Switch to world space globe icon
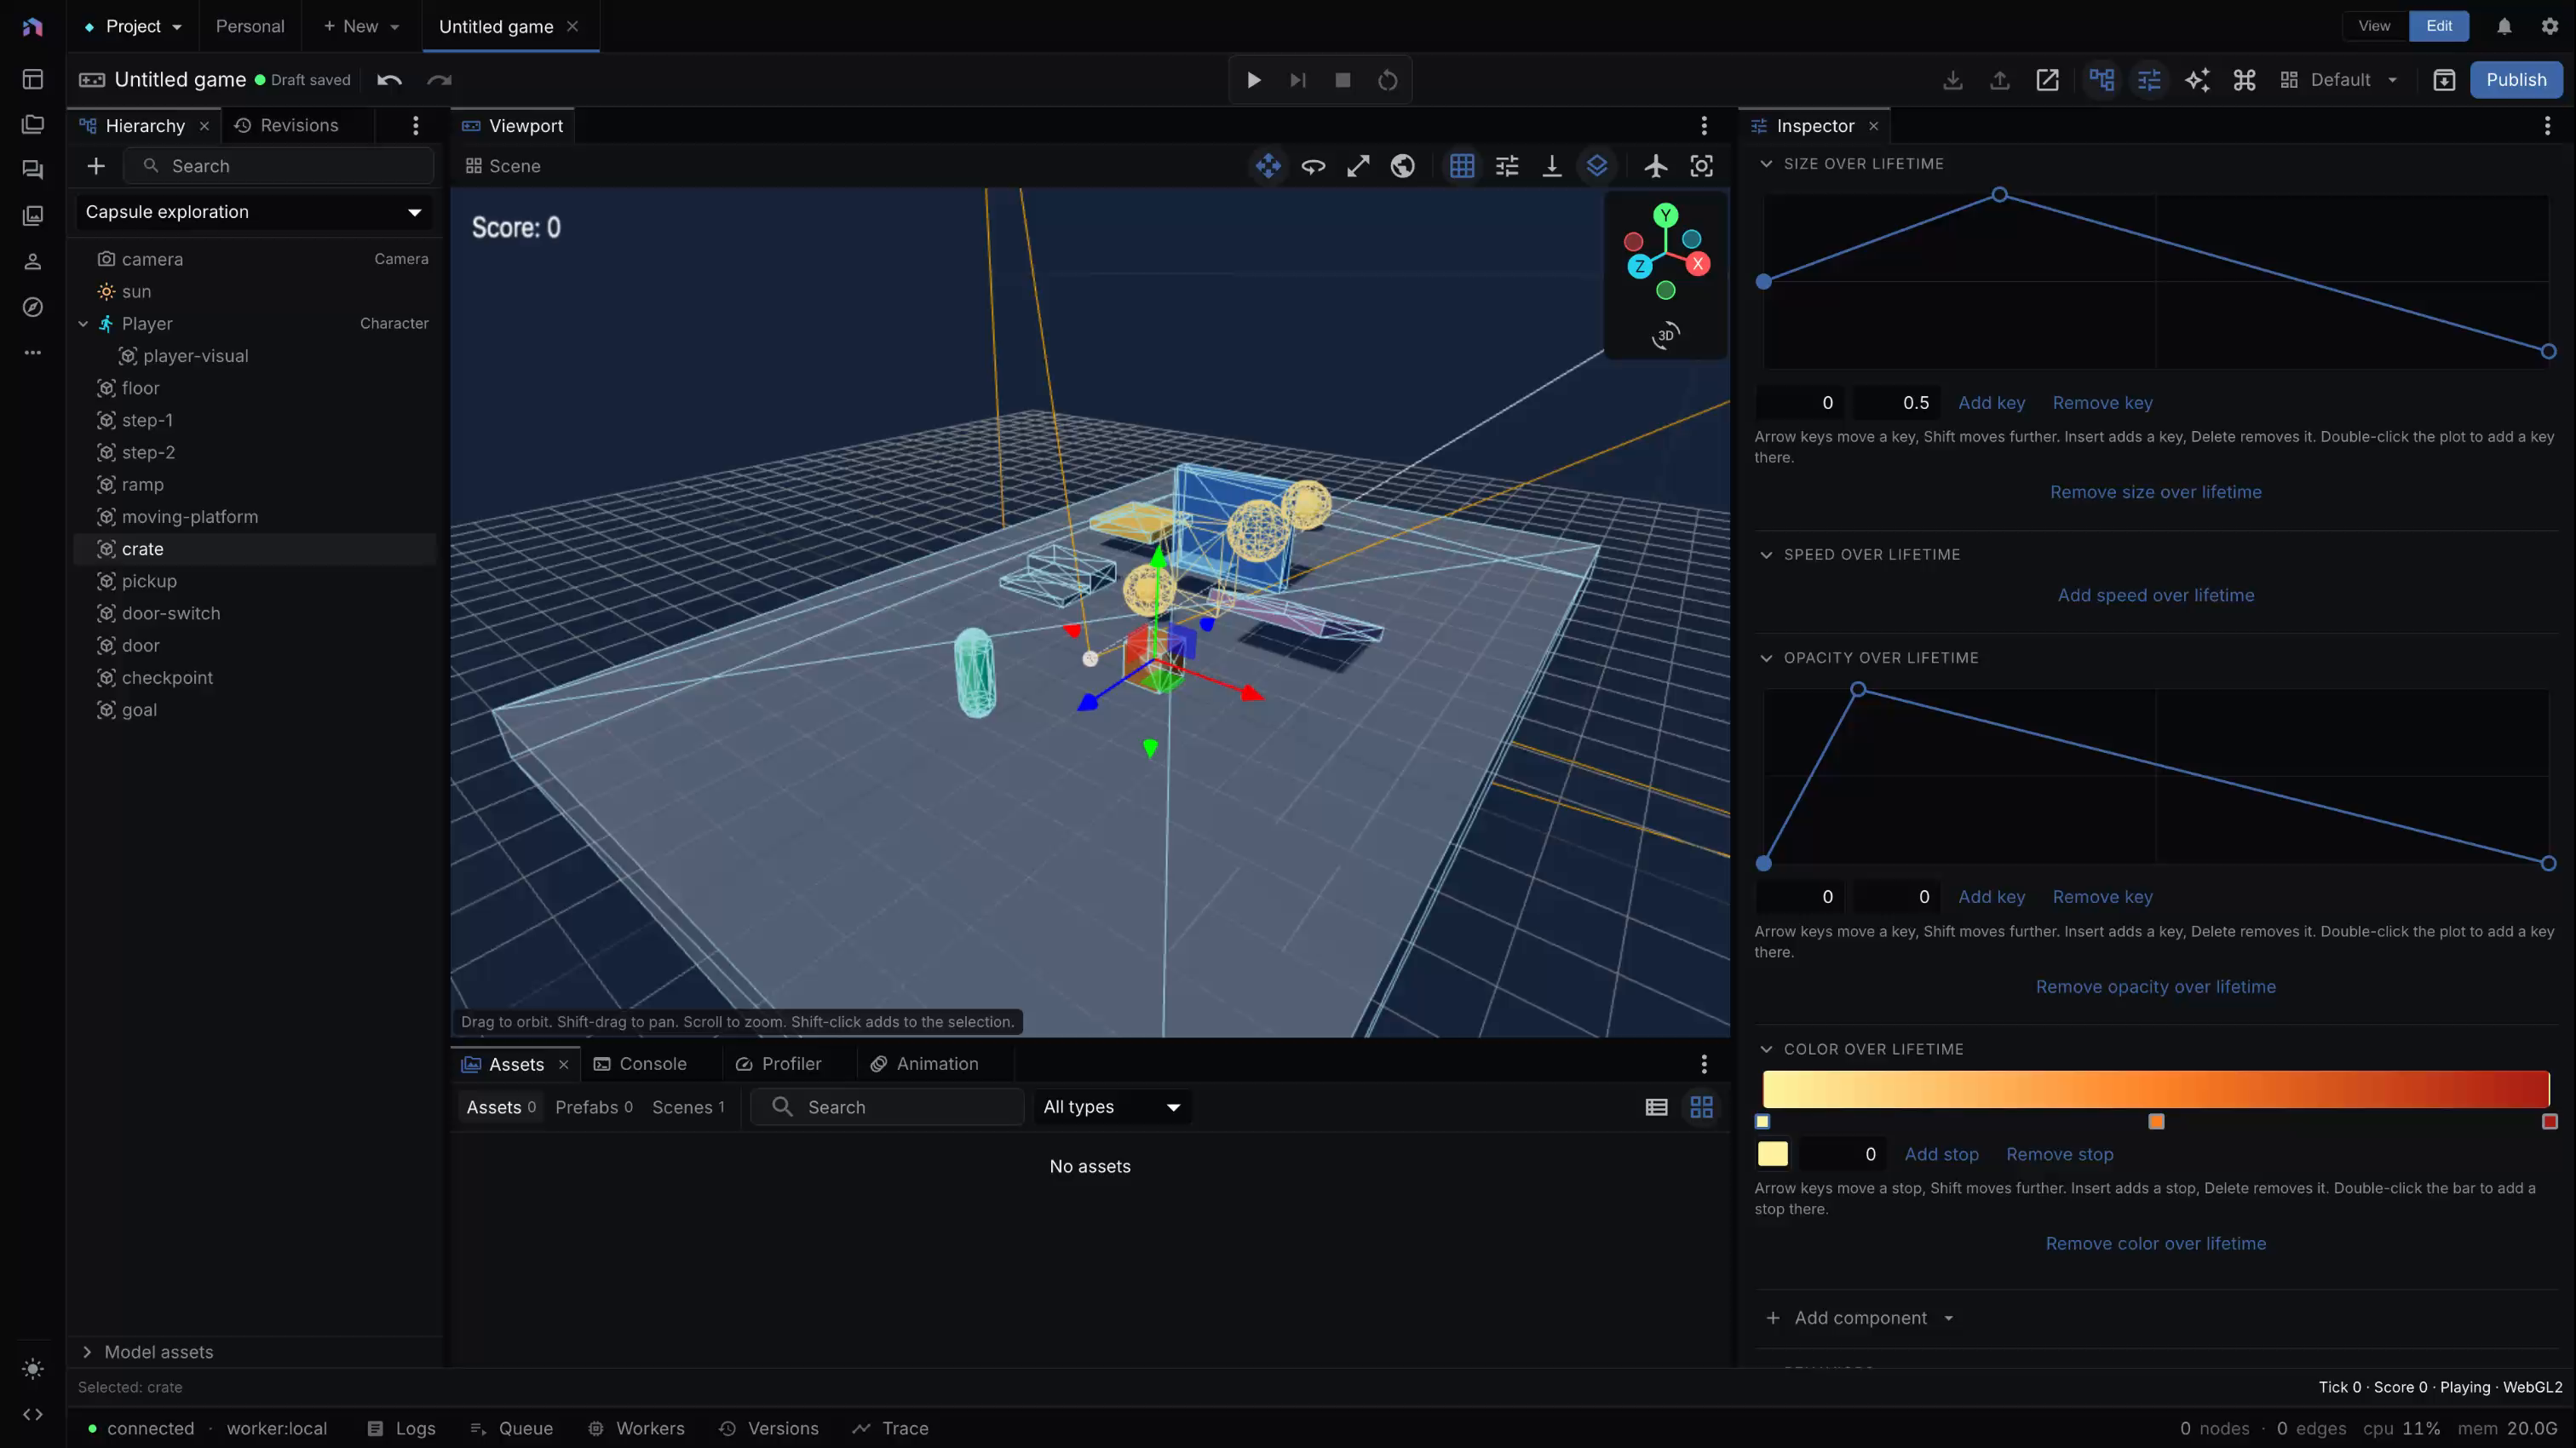 (x=1403, y=166)
